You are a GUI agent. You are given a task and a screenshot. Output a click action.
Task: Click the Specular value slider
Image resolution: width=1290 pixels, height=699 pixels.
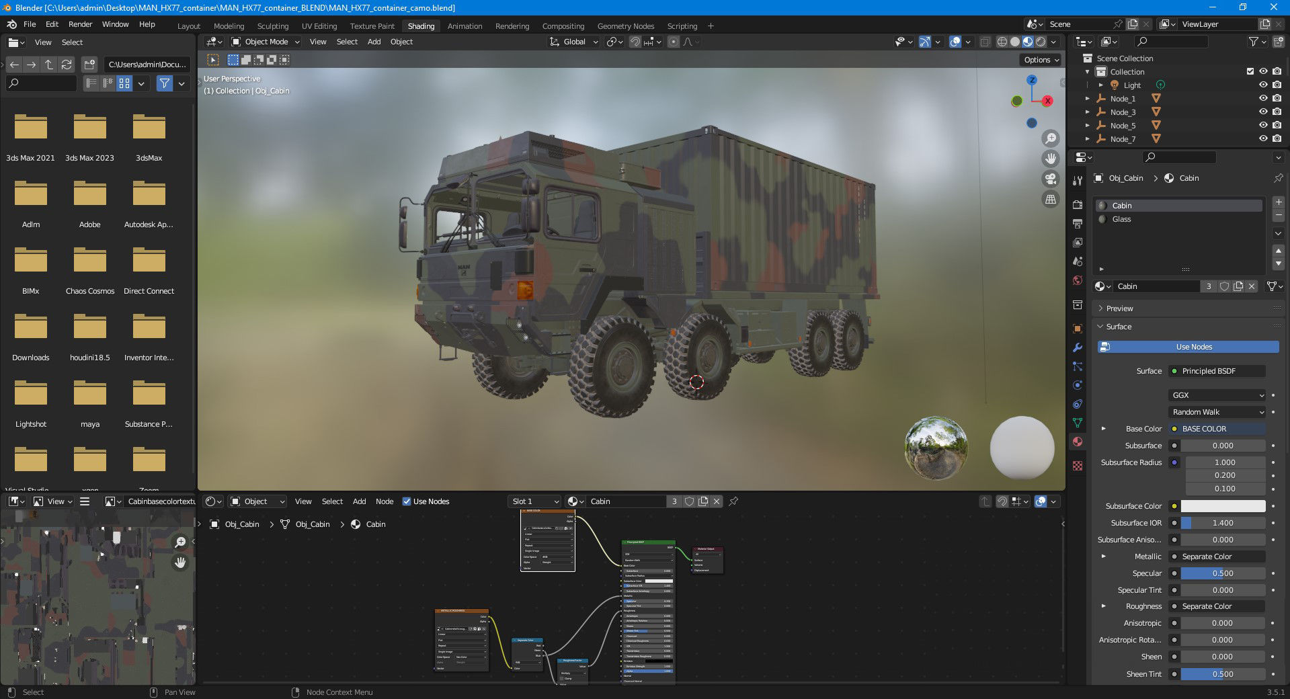pyautogui.click(x=1223, y=573)
